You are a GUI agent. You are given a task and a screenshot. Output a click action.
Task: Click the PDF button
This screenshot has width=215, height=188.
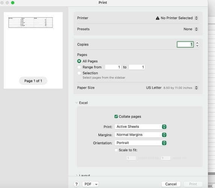88,184
